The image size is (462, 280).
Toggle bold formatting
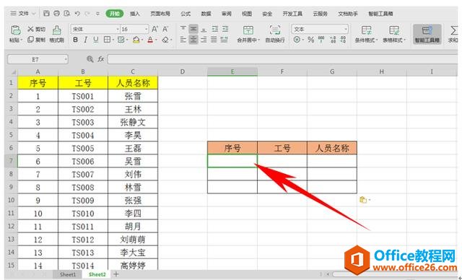point(75,40)
